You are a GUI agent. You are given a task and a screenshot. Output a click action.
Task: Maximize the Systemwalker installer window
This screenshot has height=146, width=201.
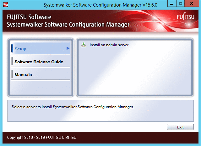point(181,3)
